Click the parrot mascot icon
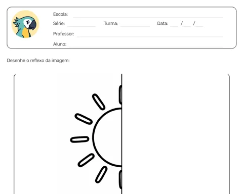243x194 pixels. click(25, 24)
